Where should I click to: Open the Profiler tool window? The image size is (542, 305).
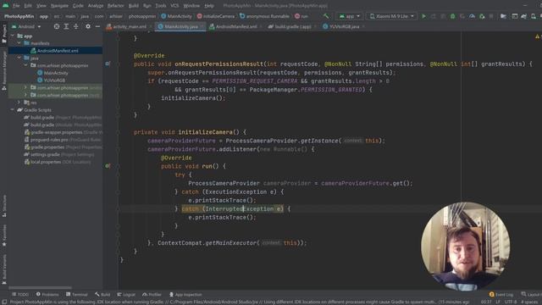coord(152,295)
